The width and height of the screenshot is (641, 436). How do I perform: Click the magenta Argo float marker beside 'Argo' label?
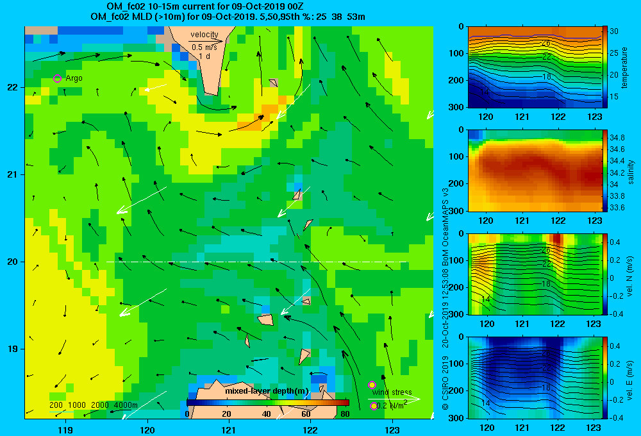point(57,78)
